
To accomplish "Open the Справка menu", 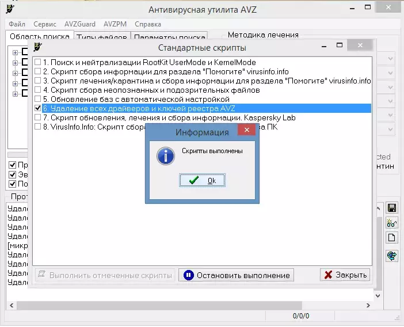I will [x=148, y=24].
